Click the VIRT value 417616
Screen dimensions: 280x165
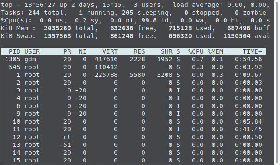click(x=106, y=59)
